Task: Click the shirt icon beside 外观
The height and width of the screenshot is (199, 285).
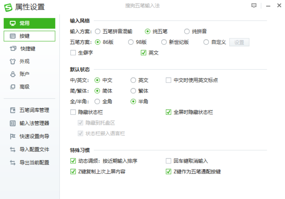Action: [x=13, y=61]
